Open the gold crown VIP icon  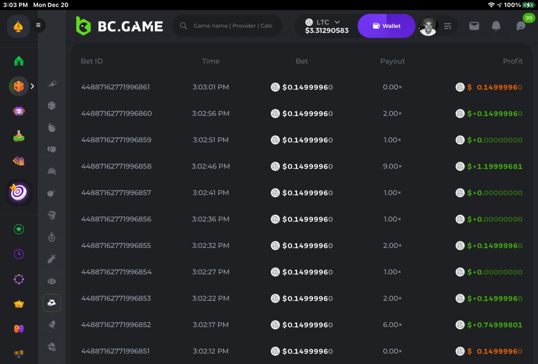click(19, 304)
